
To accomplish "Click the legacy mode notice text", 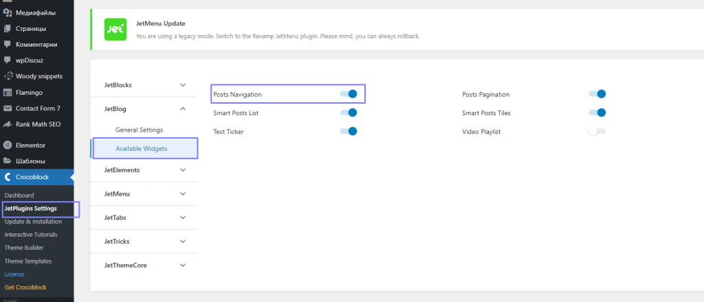I will [278, 36].
